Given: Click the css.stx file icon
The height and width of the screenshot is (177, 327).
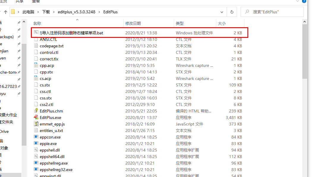Looking at the screenshot, I should point(36,98).
